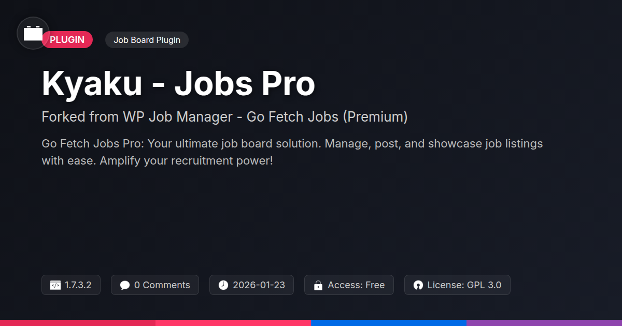The image size is (622, 326).
Task: Click the plugin brick icon in the circle
Action: point(33,34)
